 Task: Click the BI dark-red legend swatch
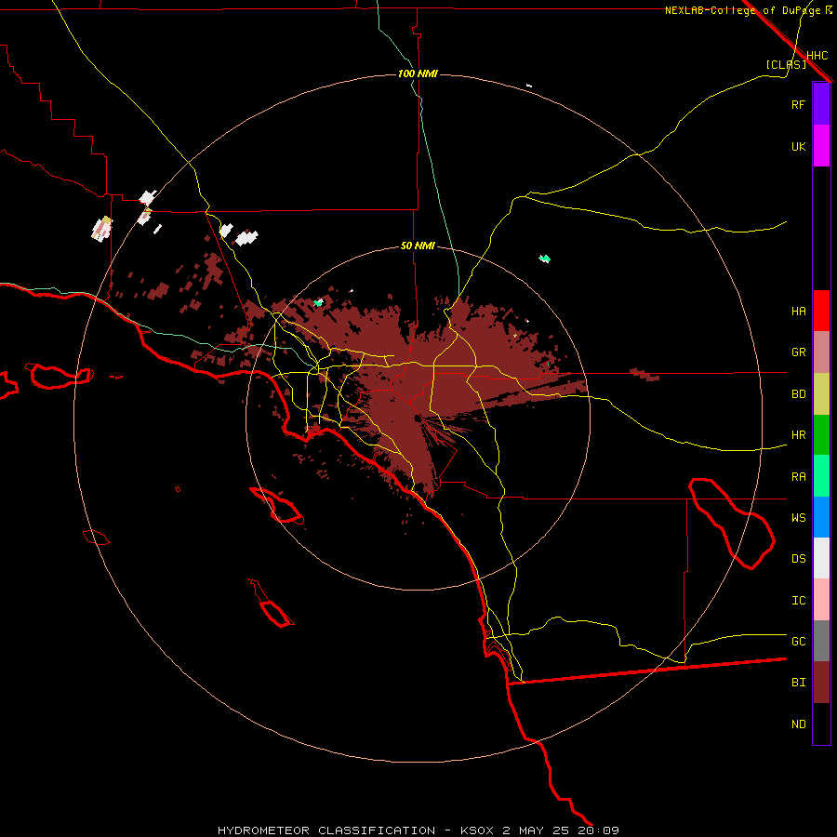[821, 683]
